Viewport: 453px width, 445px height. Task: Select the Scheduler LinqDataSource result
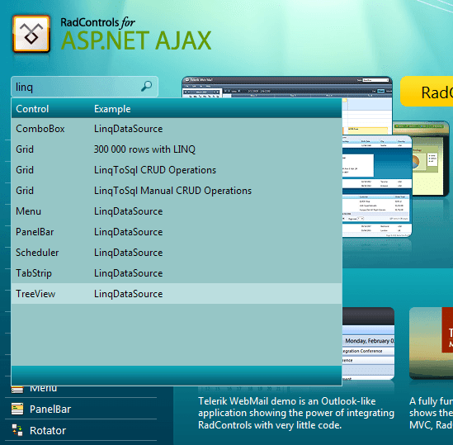tap(177, 253)
